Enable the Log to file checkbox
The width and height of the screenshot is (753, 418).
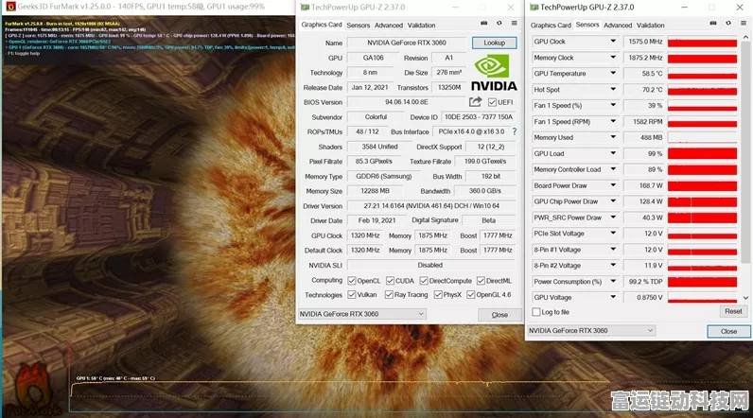pyautogui.click(x=536, y=312)
